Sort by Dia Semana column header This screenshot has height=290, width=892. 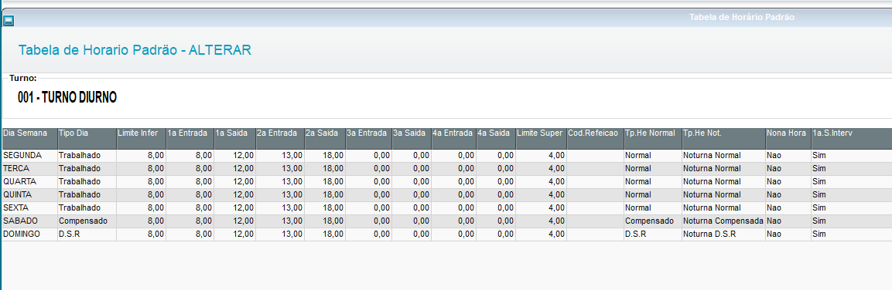point(29,139)
